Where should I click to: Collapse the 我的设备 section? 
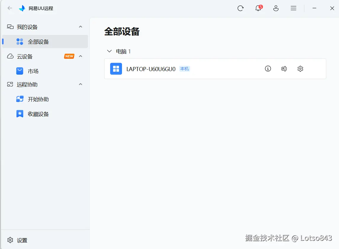(x=81, y=27)
